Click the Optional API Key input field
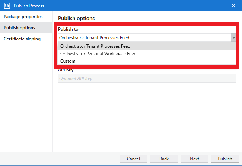This screenshot has height=166, width=242. pyautogui.click(x=147, y=79)
